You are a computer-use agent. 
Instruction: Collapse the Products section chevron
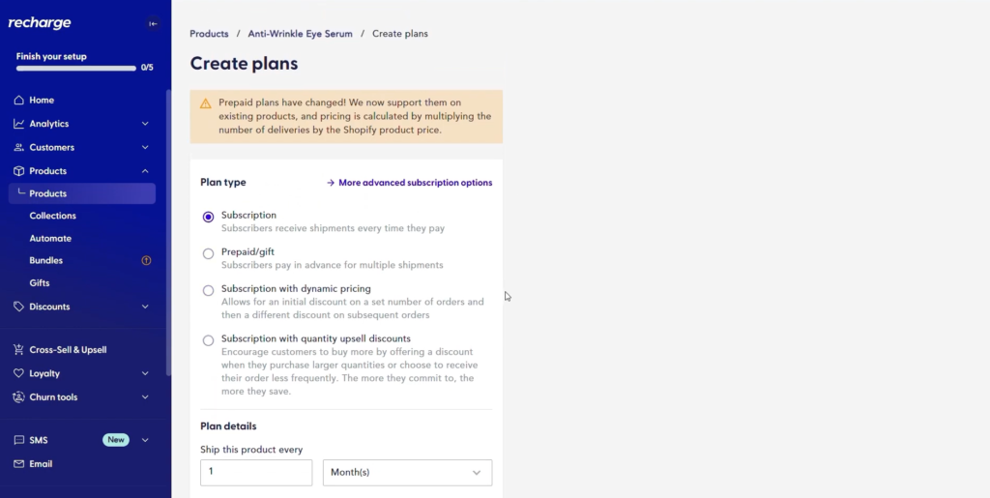[145, 171]
